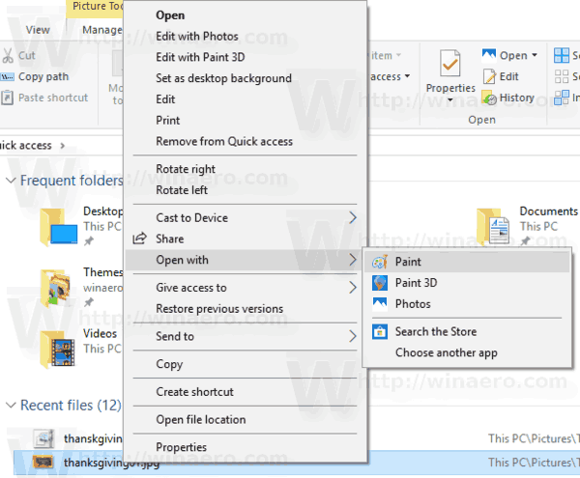
Task: Choose Open in the context menu
Action: point(245,15)
